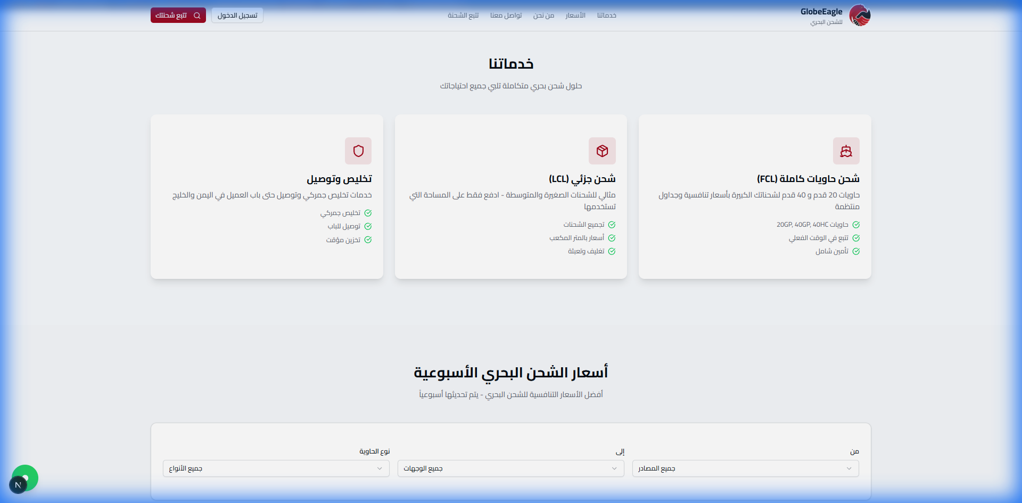1022x503 pixels.
Task: Click the checkmark beside تغليف وتعبئة
Action: click(x=612, y=251)
